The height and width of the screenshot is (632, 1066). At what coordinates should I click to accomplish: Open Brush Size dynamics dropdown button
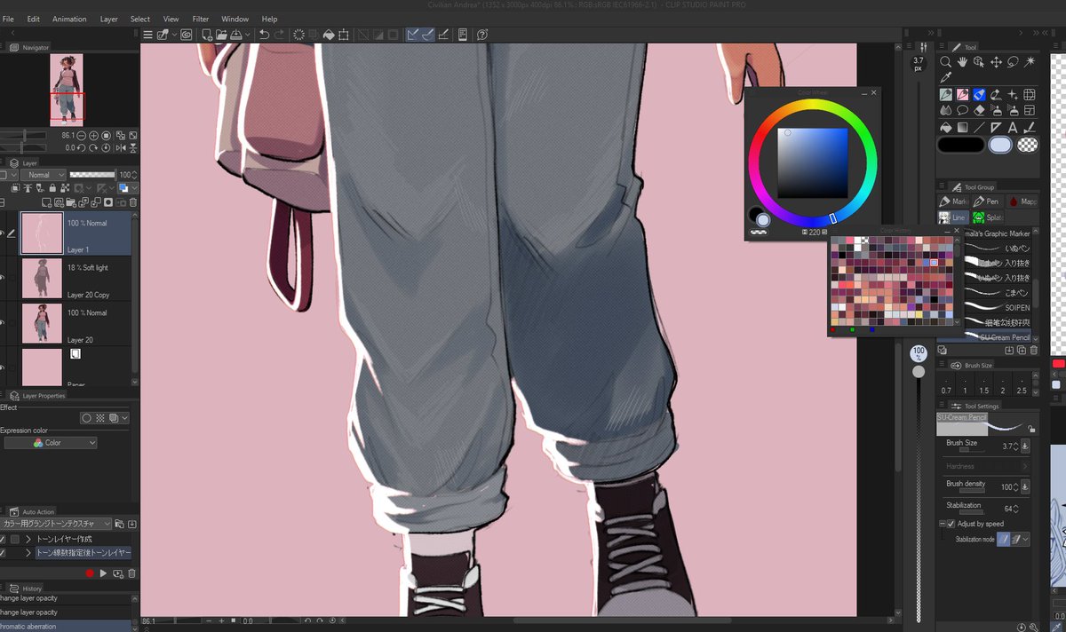pos(1025,446)
